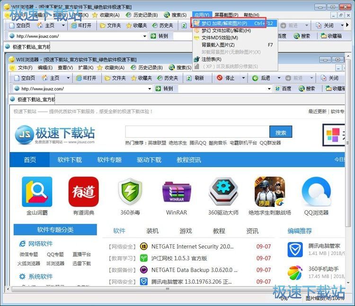Open 扩展(K) menu in inner window

pos(86,67)
